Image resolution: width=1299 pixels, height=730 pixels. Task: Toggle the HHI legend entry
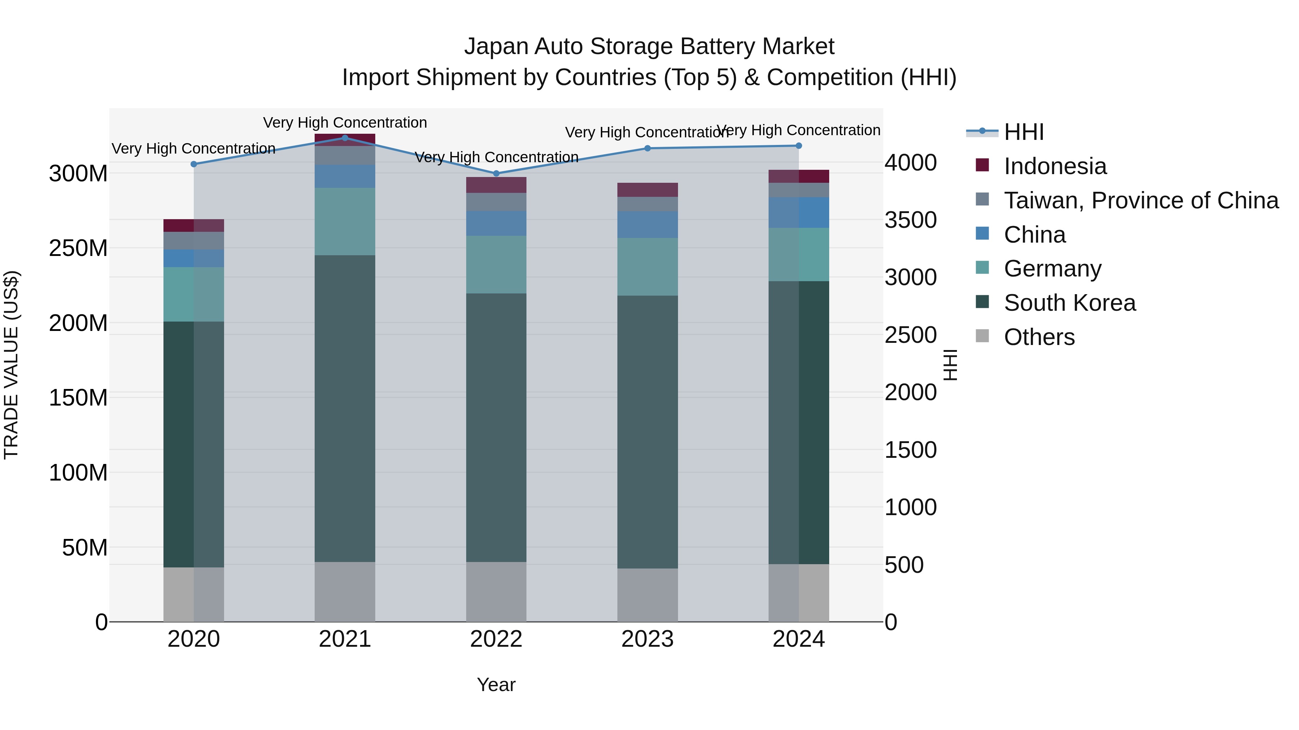[x=1005, y=132]
